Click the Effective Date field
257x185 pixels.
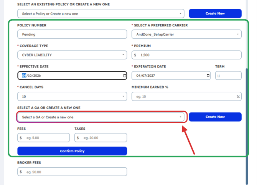69,76
